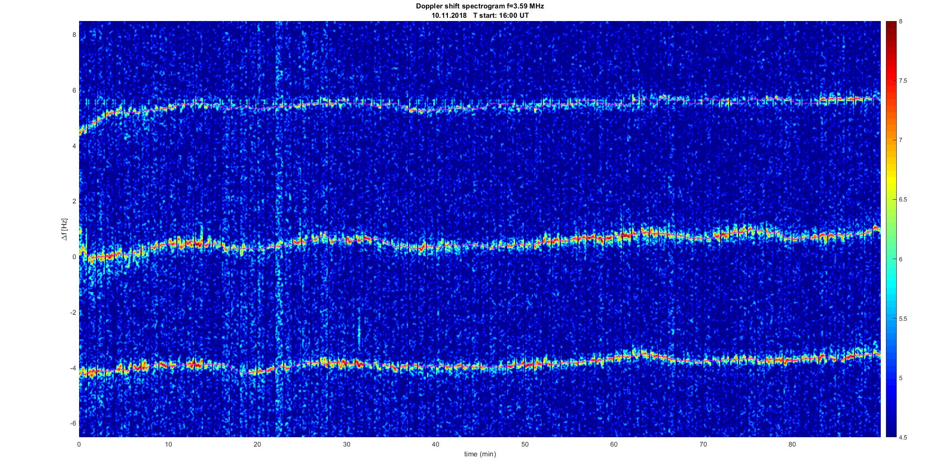Click the x-axis tick label 70
The height and width of the screenshot is (469, 936).
[703, 444]
